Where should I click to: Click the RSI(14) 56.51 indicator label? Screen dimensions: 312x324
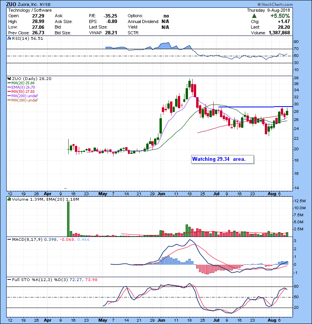click(x=27, y=38)
